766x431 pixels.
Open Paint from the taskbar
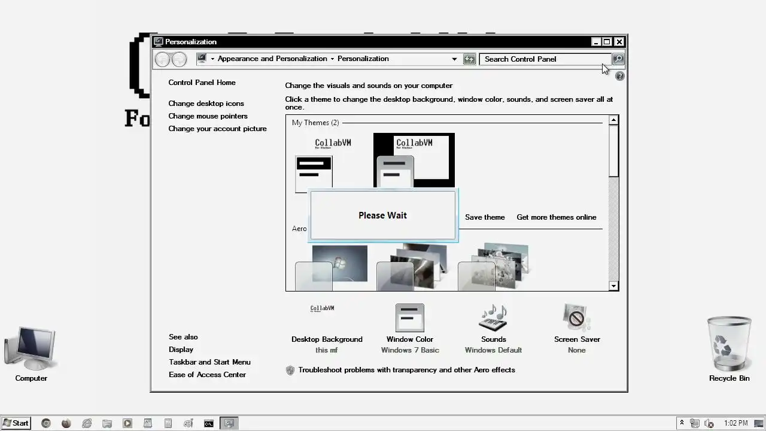(x=189, y=423)
